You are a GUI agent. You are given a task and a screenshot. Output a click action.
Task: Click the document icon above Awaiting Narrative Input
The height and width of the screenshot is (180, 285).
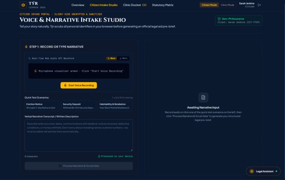(x=203, y=97)
